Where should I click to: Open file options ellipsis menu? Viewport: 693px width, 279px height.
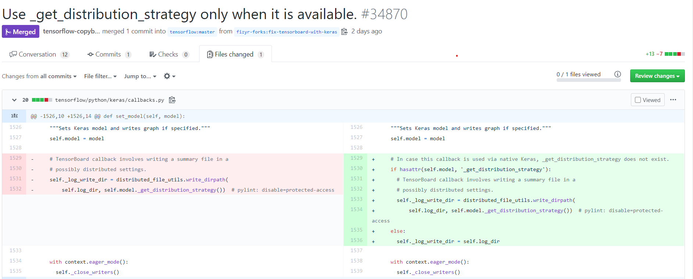(x=673, y=100)
